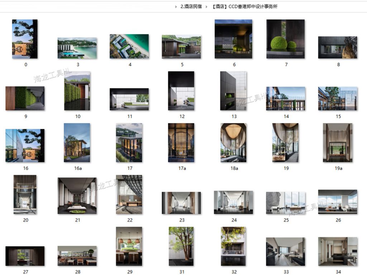Image resolution: width=367 pixels, height=275 pixels.
Task: Select dining room thumbnail 29
Action: point(129,246)
